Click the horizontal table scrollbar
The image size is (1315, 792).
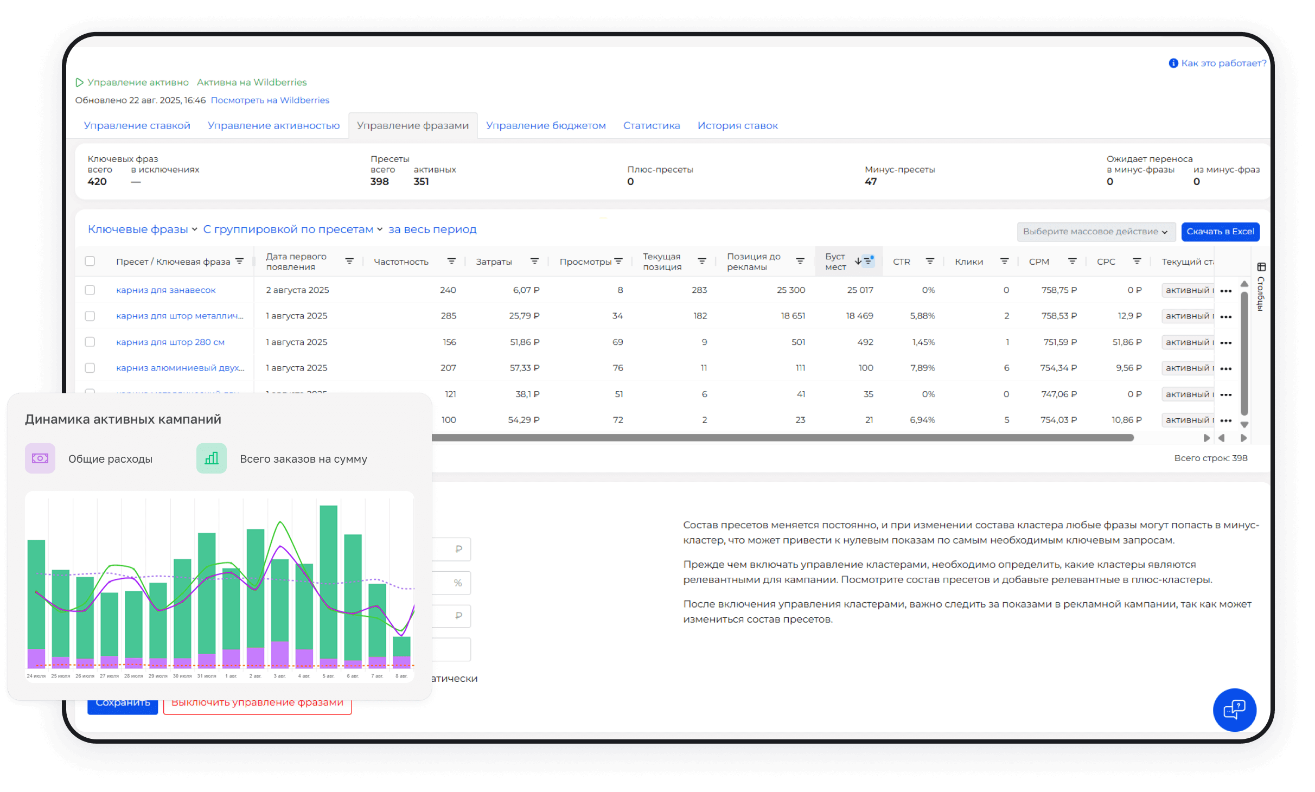(781, 438)
